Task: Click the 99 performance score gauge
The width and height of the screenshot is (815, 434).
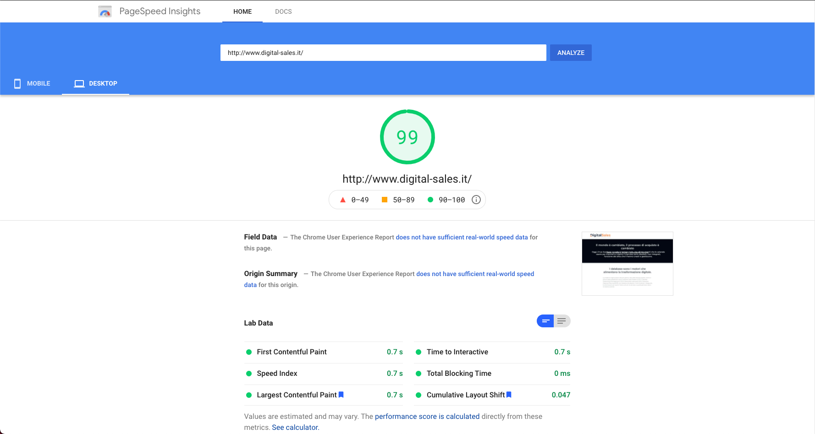Action: [x=407, y=137]
